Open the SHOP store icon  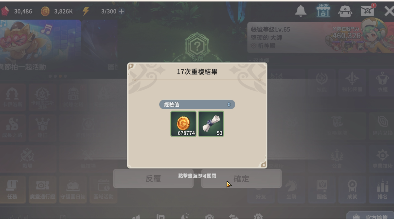click(x=323, y=11)
